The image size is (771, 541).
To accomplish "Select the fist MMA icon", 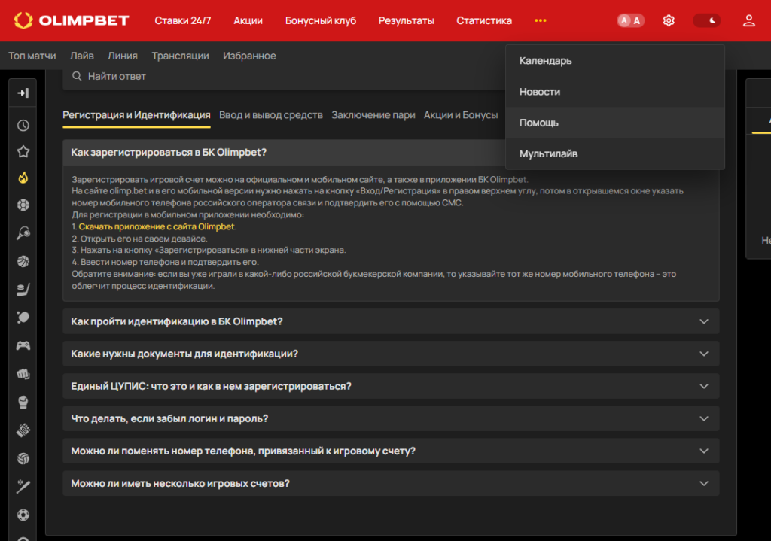I will tap(23, 374).
